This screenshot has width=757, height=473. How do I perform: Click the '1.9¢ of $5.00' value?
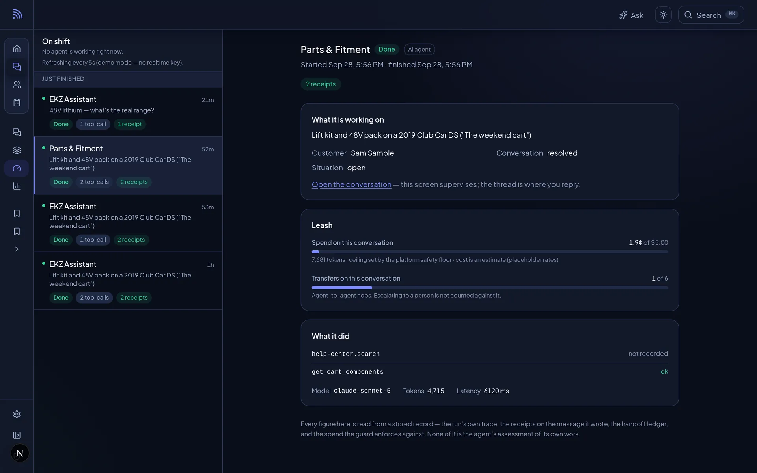(648, 243)
